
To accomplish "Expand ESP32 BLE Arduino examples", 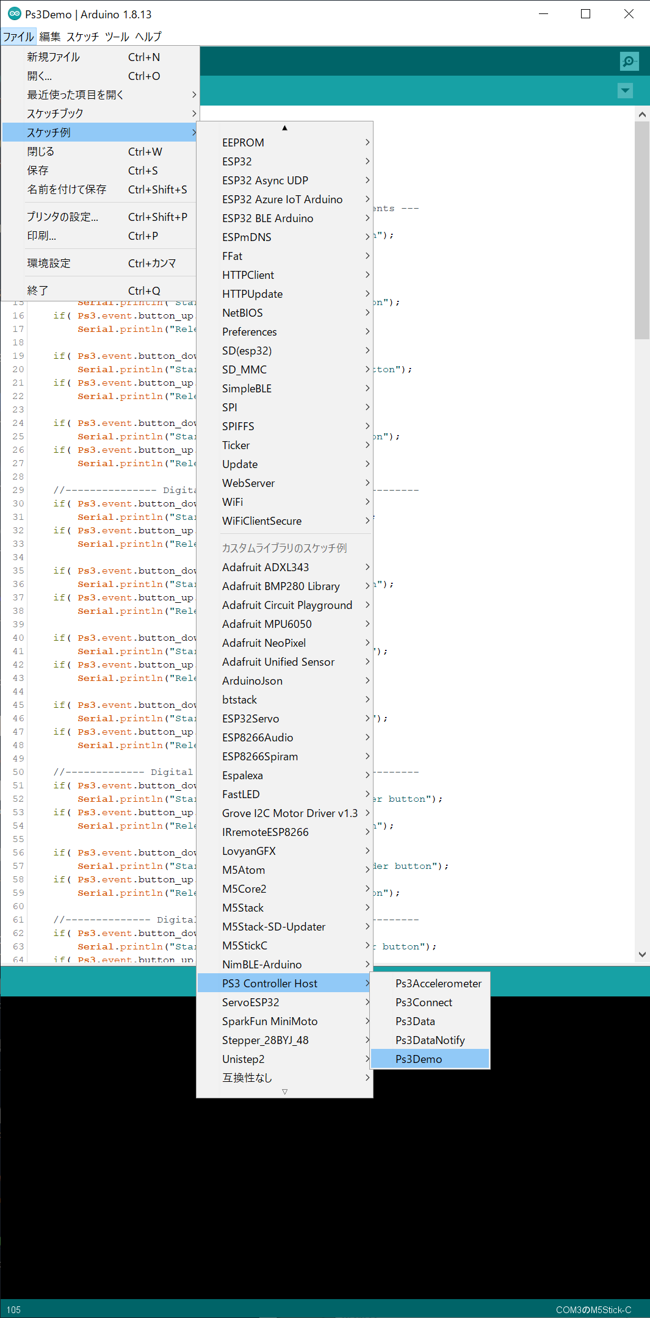I will coord(284,218).
